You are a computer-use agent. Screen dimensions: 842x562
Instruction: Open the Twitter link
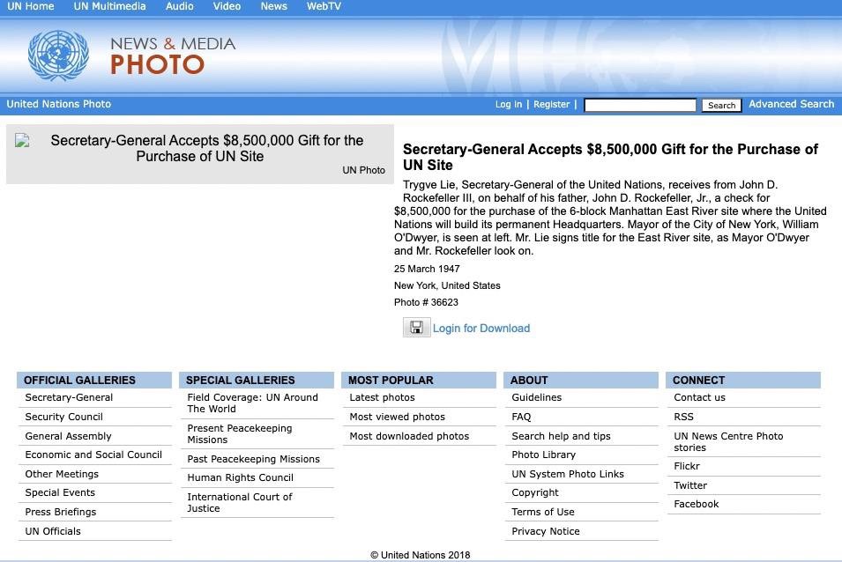[x=690, y=485]
